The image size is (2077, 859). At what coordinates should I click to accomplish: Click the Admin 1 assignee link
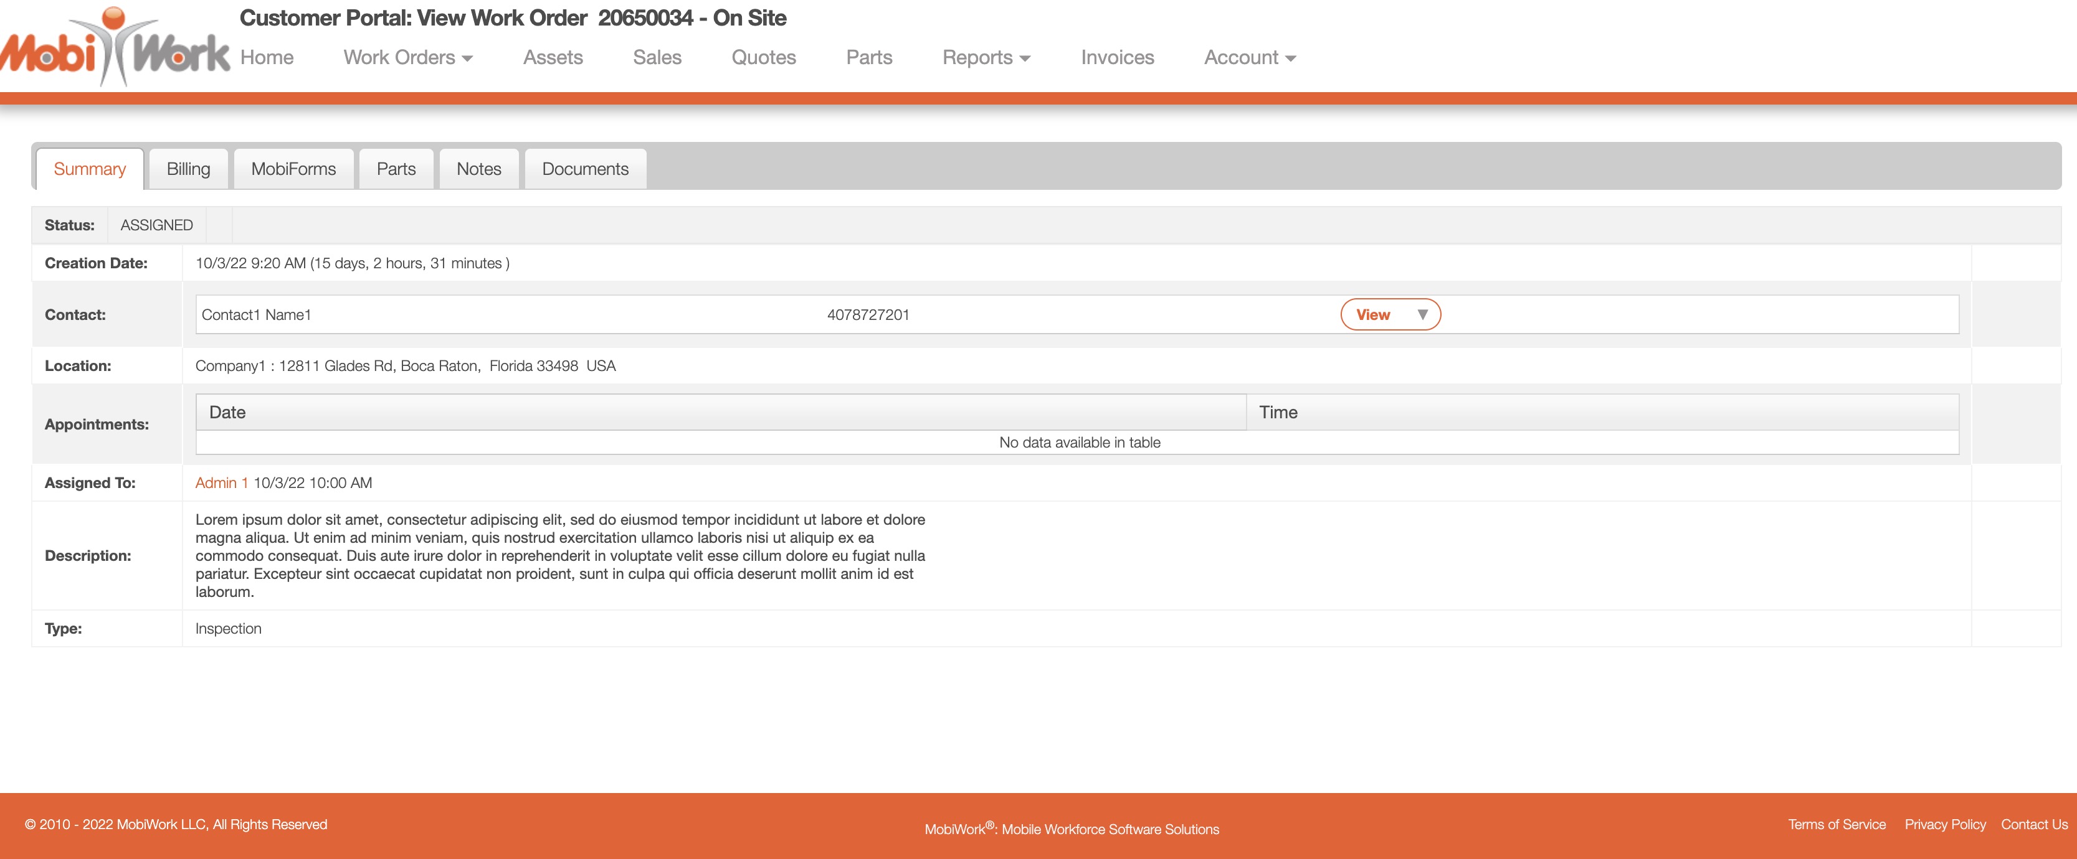[221, 482]
